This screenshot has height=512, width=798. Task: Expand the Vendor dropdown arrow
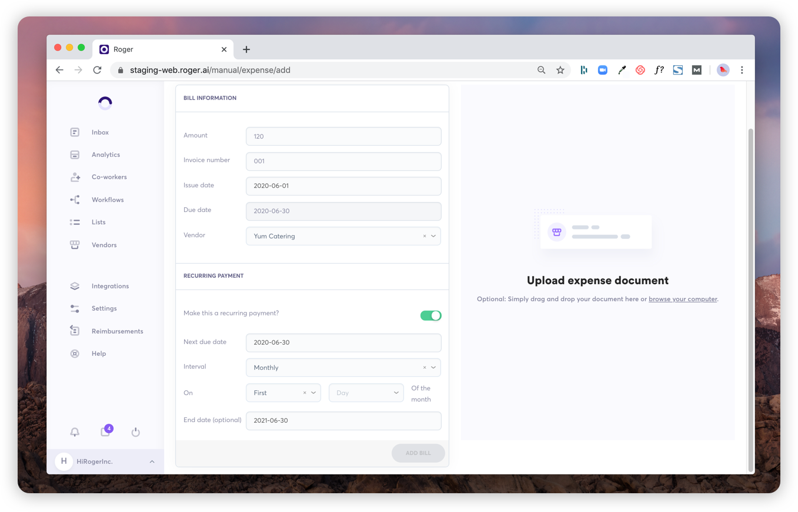[433, 236]
